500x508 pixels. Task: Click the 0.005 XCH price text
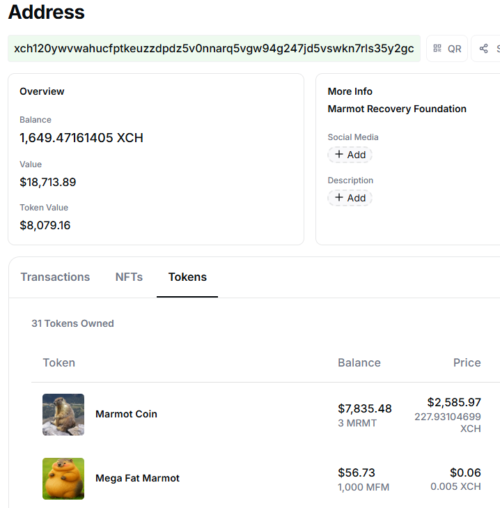[455, 486]
